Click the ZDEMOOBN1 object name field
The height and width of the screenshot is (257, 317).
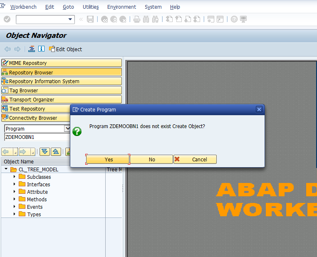pyautogui.click(x=37, y=137)
